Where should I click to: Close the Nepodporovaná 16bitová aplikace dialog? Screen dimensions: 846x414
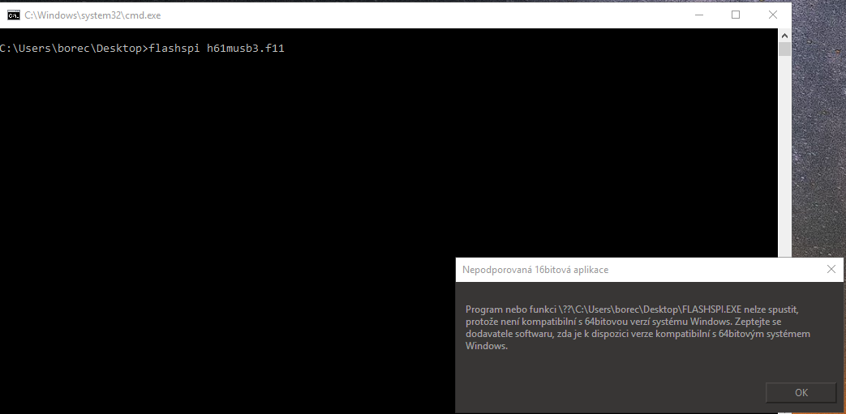pos(831,269)
